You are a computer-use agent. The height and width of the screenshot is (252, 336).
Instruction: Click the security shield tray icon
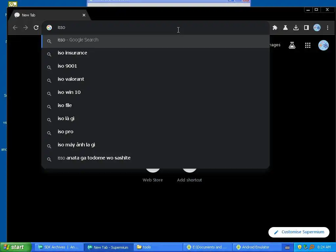pyautogui.click(x=300, y=247)
